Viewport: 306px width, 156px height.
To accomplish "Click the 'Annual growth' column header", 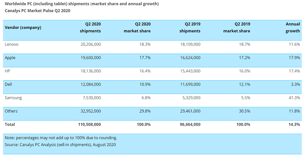I will coord(293,27).
